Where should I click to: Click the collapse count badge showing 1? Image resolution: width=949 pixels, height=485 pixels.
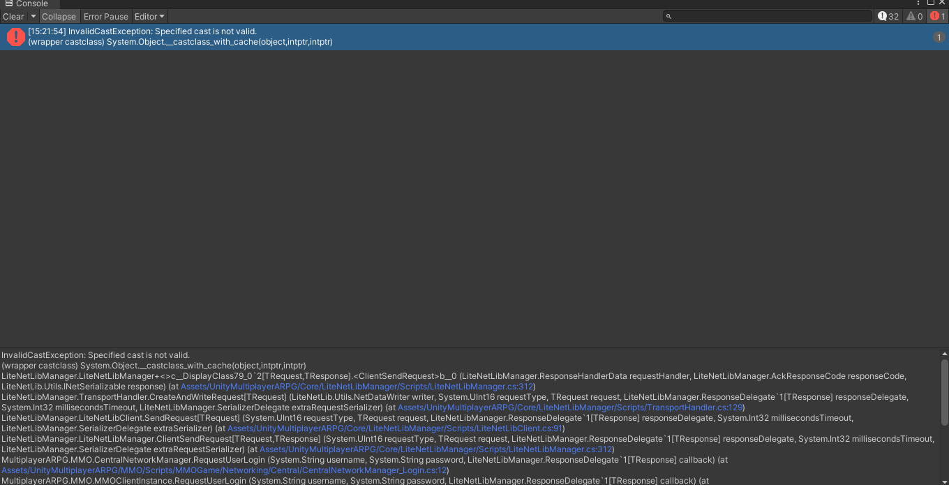point(939,37)
